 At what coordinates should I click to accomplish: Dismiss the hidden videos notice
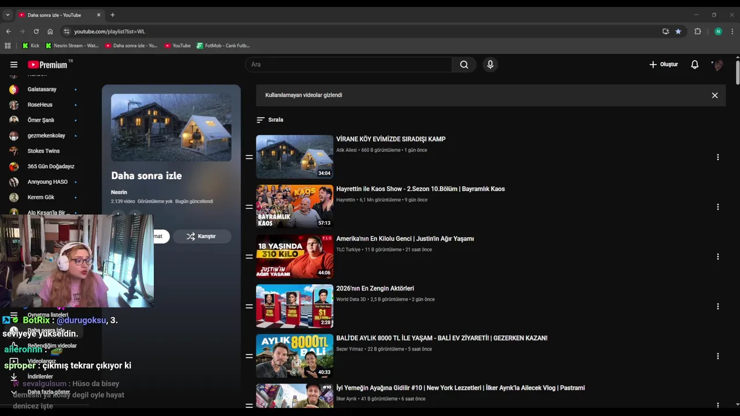tap(715, 95)
